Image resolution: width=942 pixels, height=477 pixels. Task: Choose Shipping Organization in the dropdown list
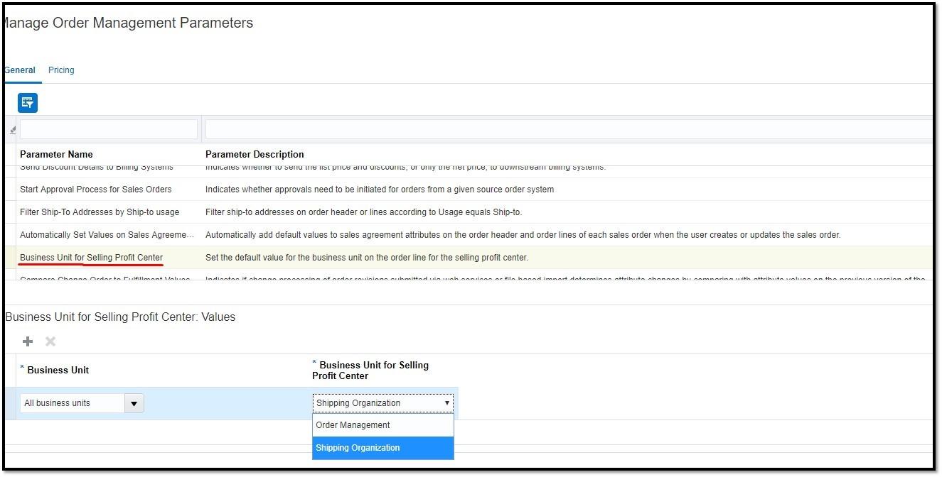pyautogui.click(x=358, y=448)
